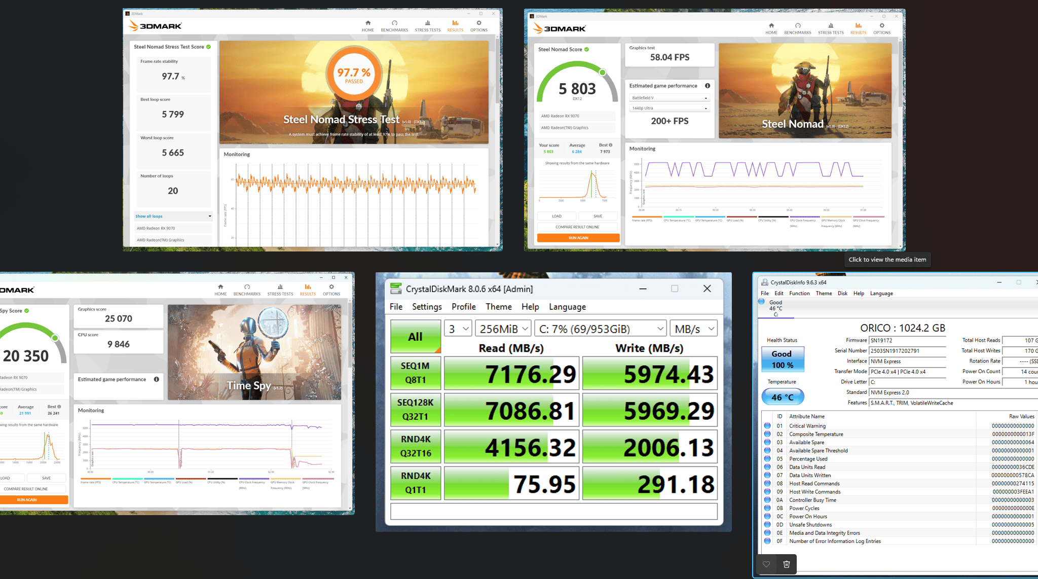
Task: Run the SEQ128K Q32T1 test
Action: [x=416, y=410]
